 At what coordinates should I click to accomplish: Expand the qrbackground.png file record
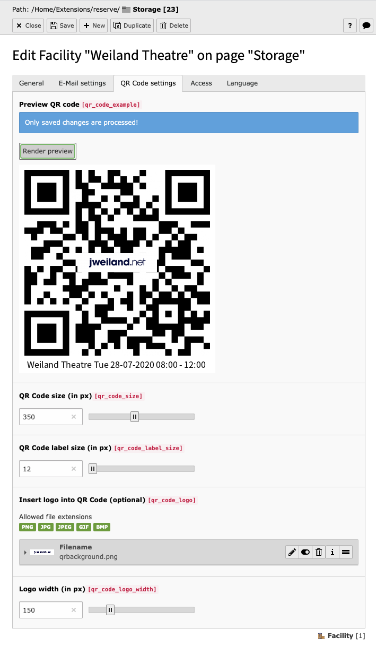point(25,553)
